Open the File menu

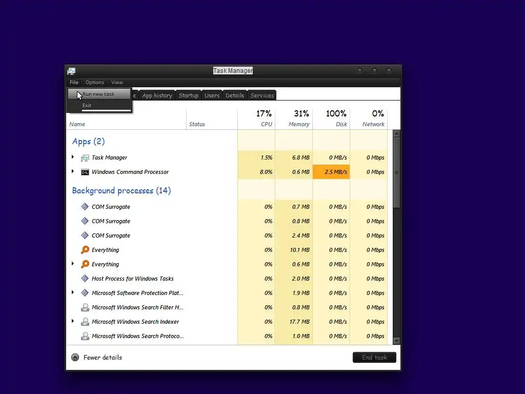pos(74,83)
